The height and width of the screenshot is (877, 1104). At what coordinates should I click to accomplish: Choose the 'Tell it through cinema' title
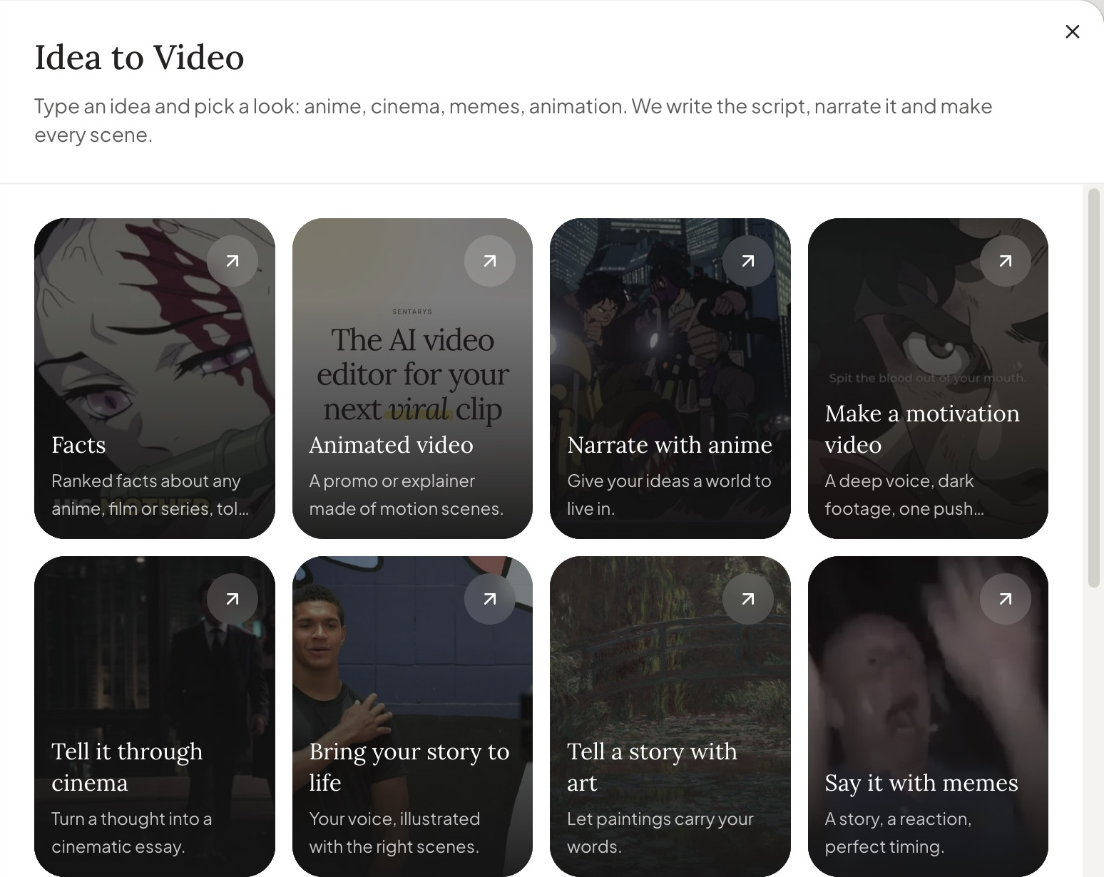(x=127, y=767)
